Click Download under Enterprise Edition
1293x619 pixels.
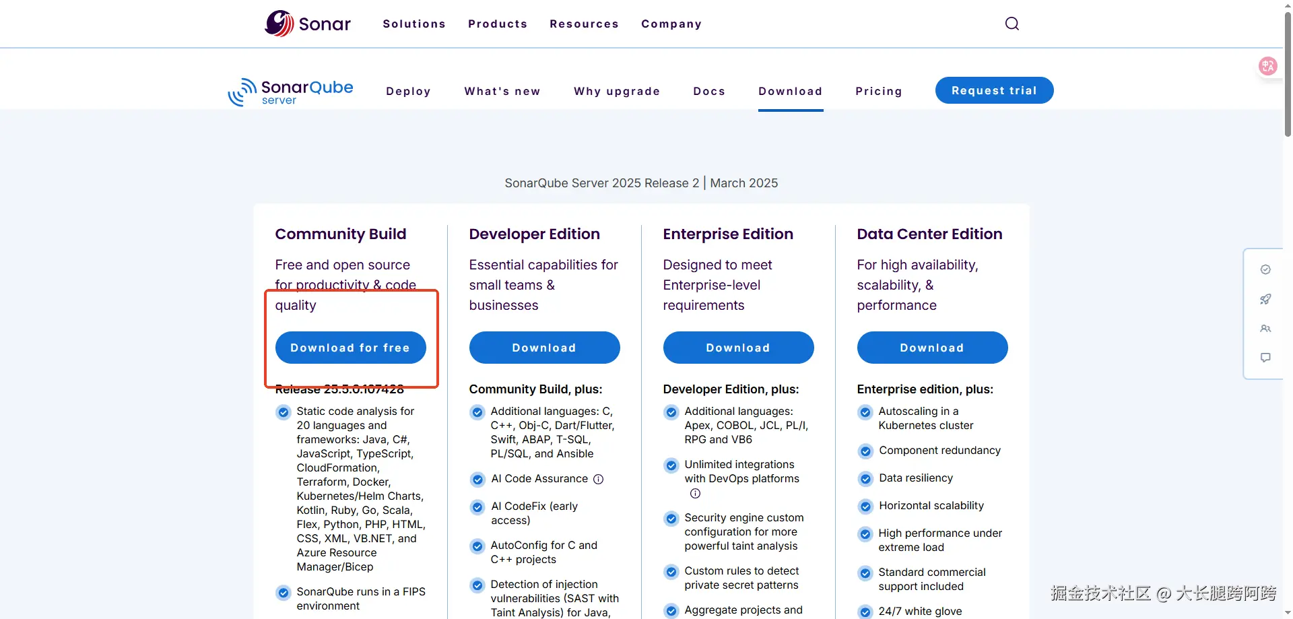click(738, 348)
